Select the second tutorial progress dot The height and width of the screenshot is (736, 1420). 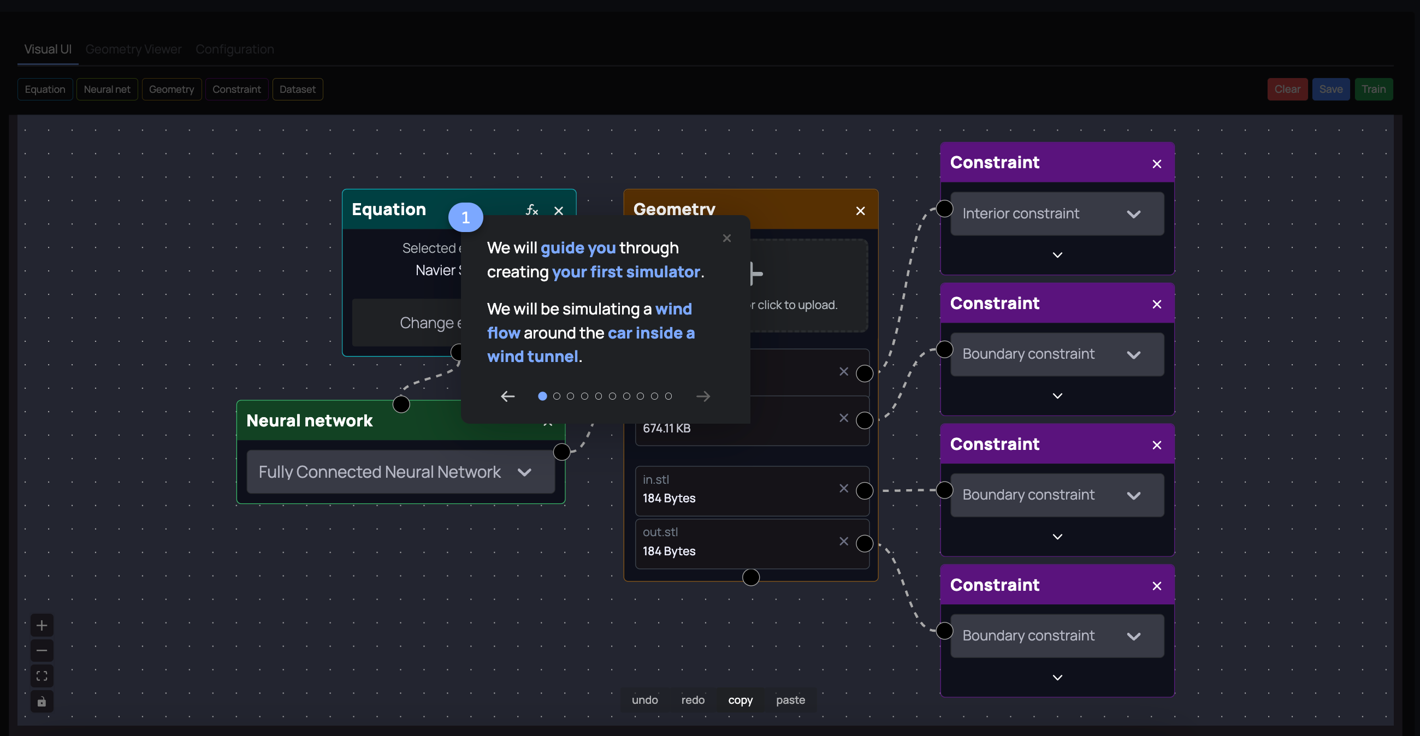[557, 396]
